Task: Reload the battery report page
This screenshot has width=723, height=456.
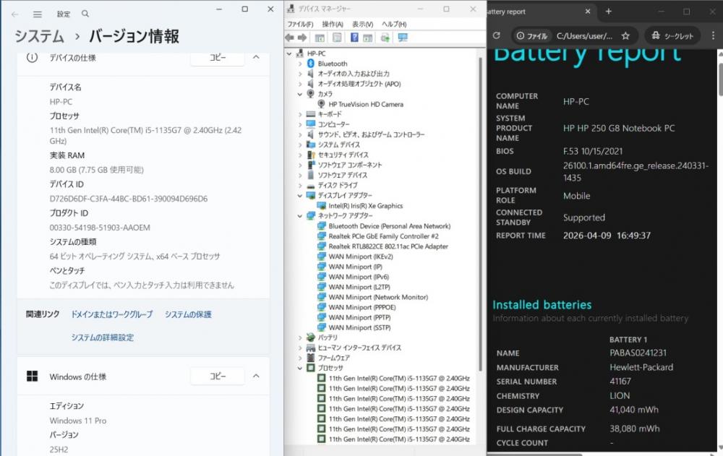Action: (x=496, y=35)
